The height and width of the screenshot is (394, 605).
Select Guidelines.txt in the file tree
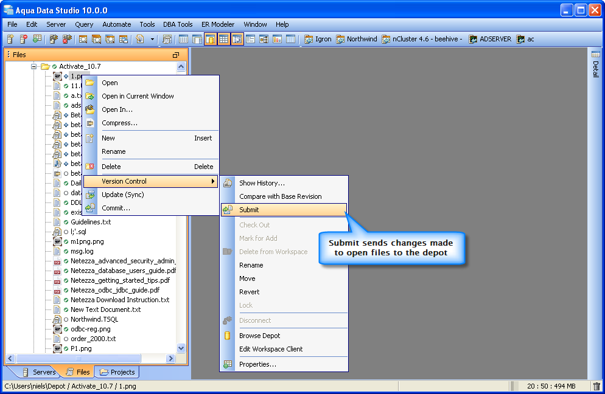coord(91,222)
